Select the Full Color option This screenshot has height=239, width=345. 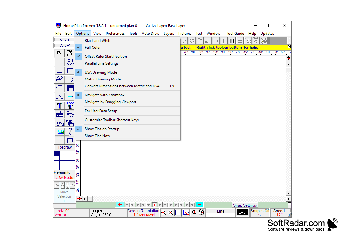tap(127, 48)
